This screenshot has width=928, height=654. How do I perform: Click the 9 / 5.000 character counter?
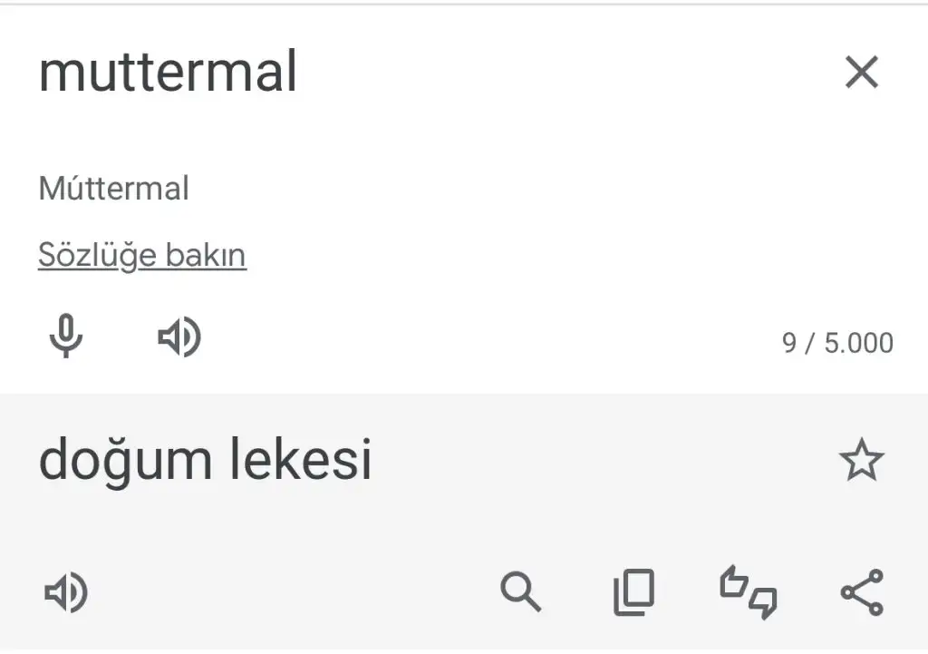tap(837, 343)
